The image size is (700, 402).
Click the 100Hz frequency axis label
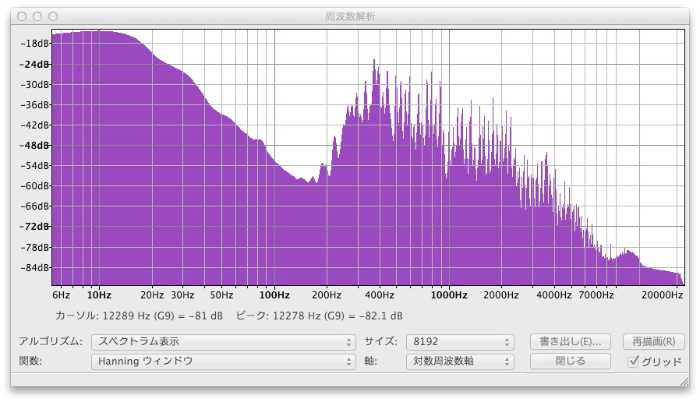pyautogui.click(x=274, y=295)
